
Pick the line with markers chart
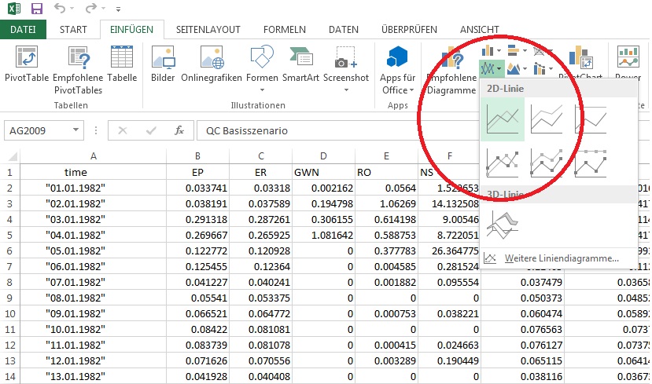(502, 163)
